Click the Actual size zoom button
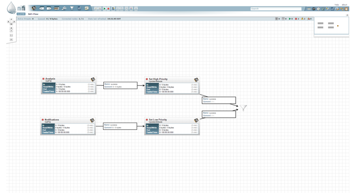Screen dimensions: 356x193 [x=11, y=40]
